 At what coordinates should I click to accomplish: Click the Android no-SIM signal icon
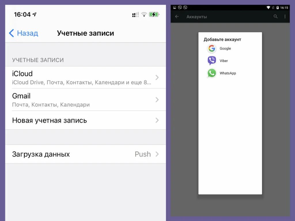pyautogui.click(x=273, y=7)
